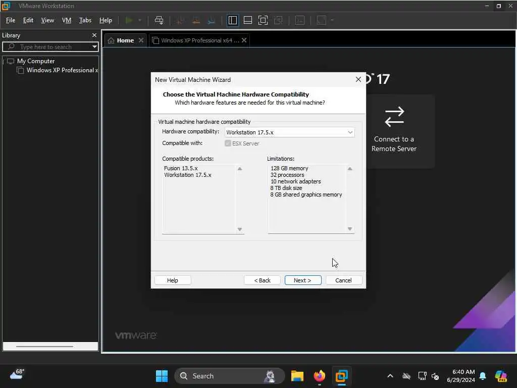
Task: Open the VM menu
Action: pos(67,20)
